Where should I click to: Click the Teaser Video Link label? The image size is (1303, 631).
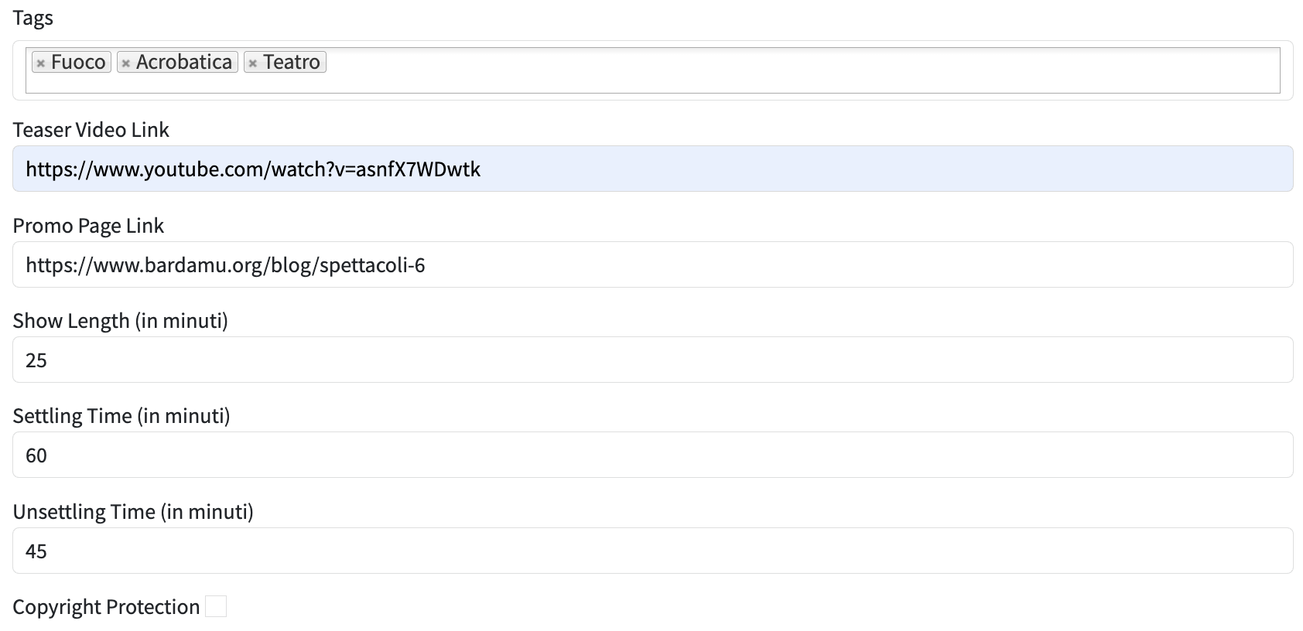click(91, 130)
